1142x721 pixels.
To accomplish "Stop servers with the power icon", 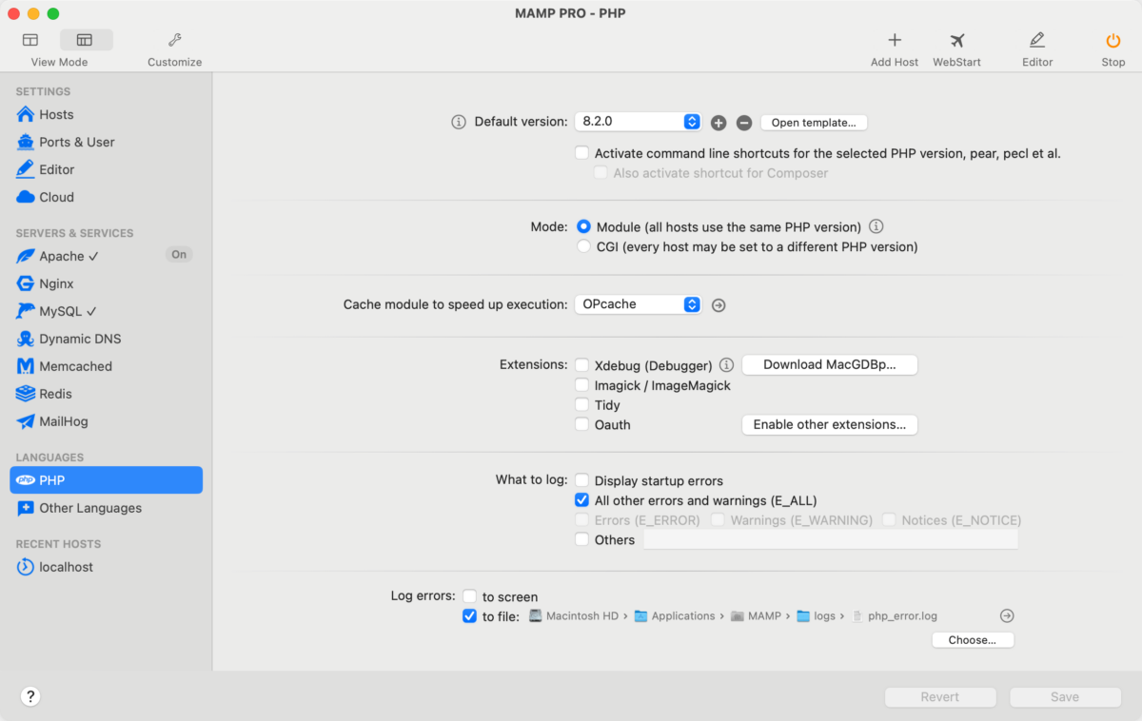I will [1112, 40].
